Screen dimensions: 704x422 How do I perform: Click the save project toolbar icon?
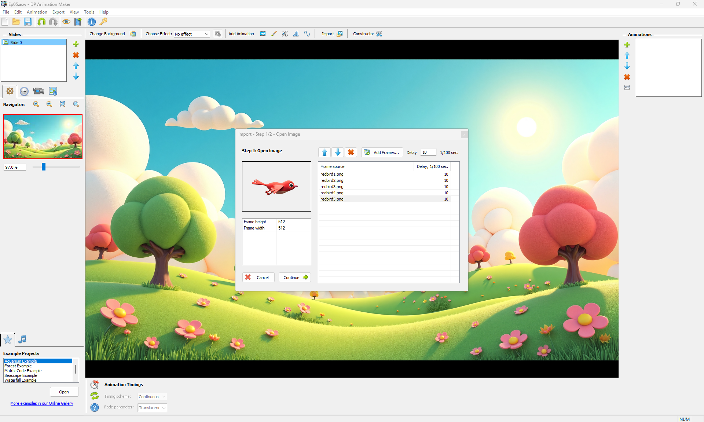[x=28, y=22]
